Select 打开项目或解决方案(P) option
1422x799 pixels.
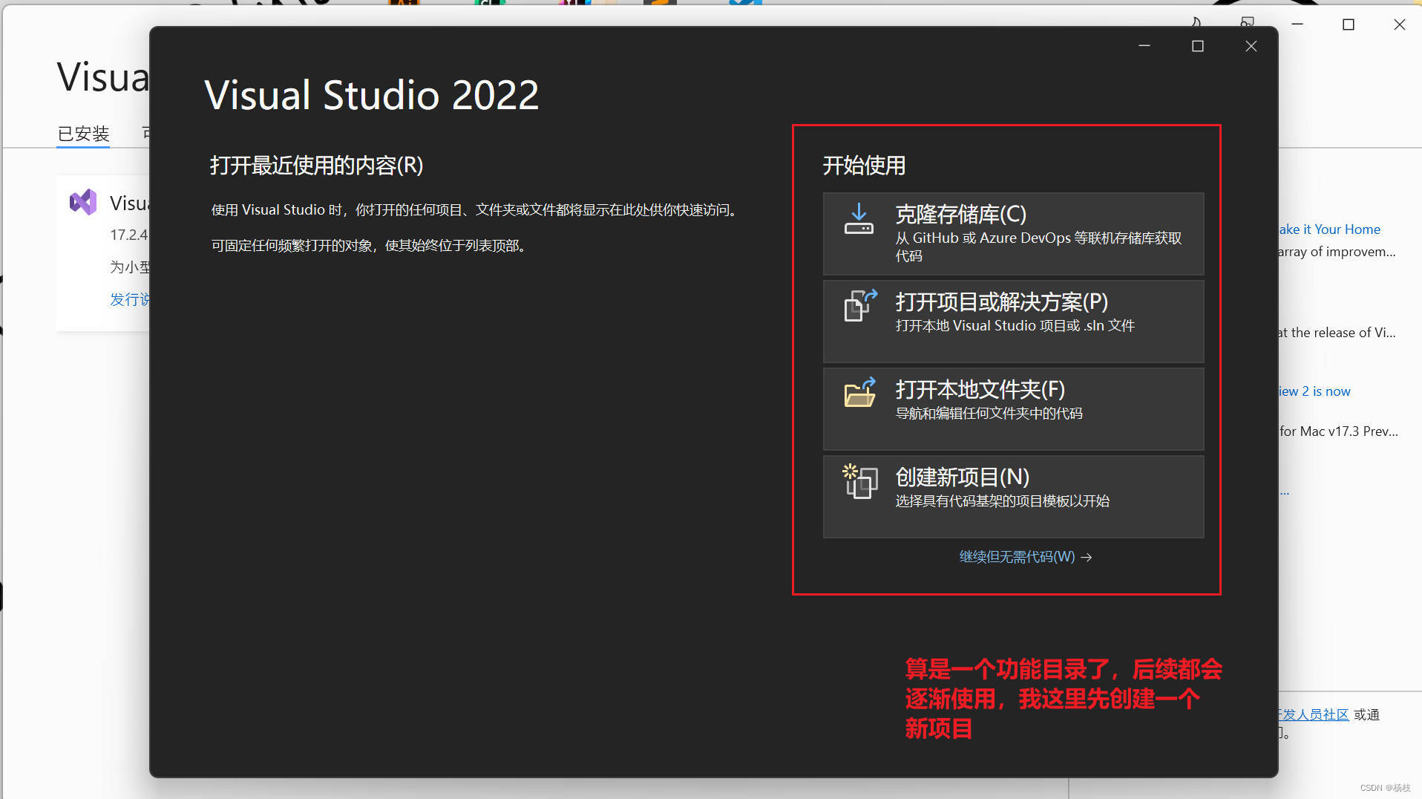[1013, 322]
